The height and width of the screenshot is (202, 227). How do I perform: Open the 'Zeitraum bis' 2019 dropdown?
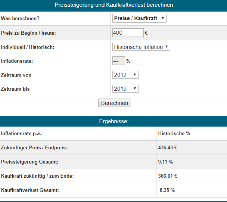(125, 89)
